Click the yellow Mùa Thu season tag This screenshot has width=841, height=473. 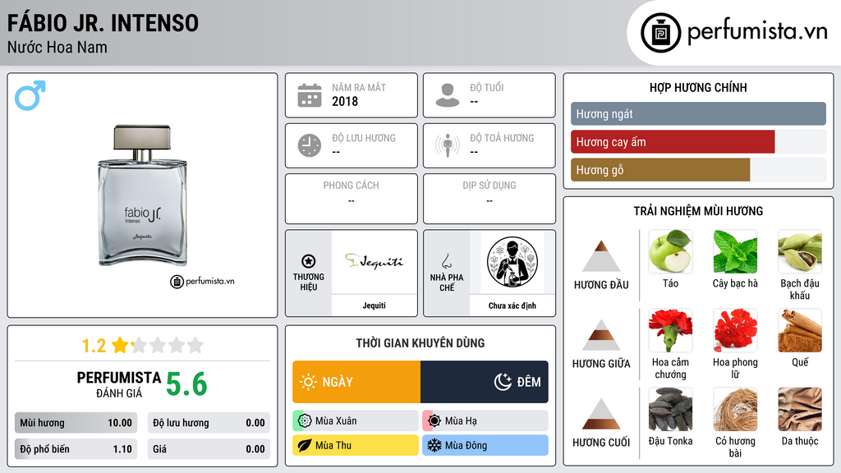(356, 445)
